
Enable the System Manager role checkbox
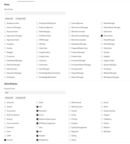point(102,65)
